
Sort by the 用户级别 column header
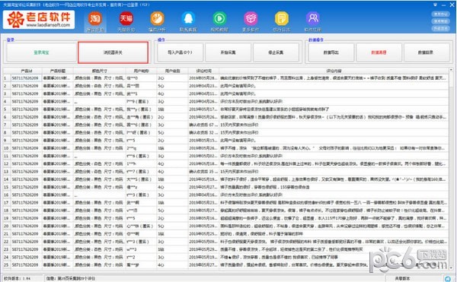pyautogui.click(x=172, y=71)
